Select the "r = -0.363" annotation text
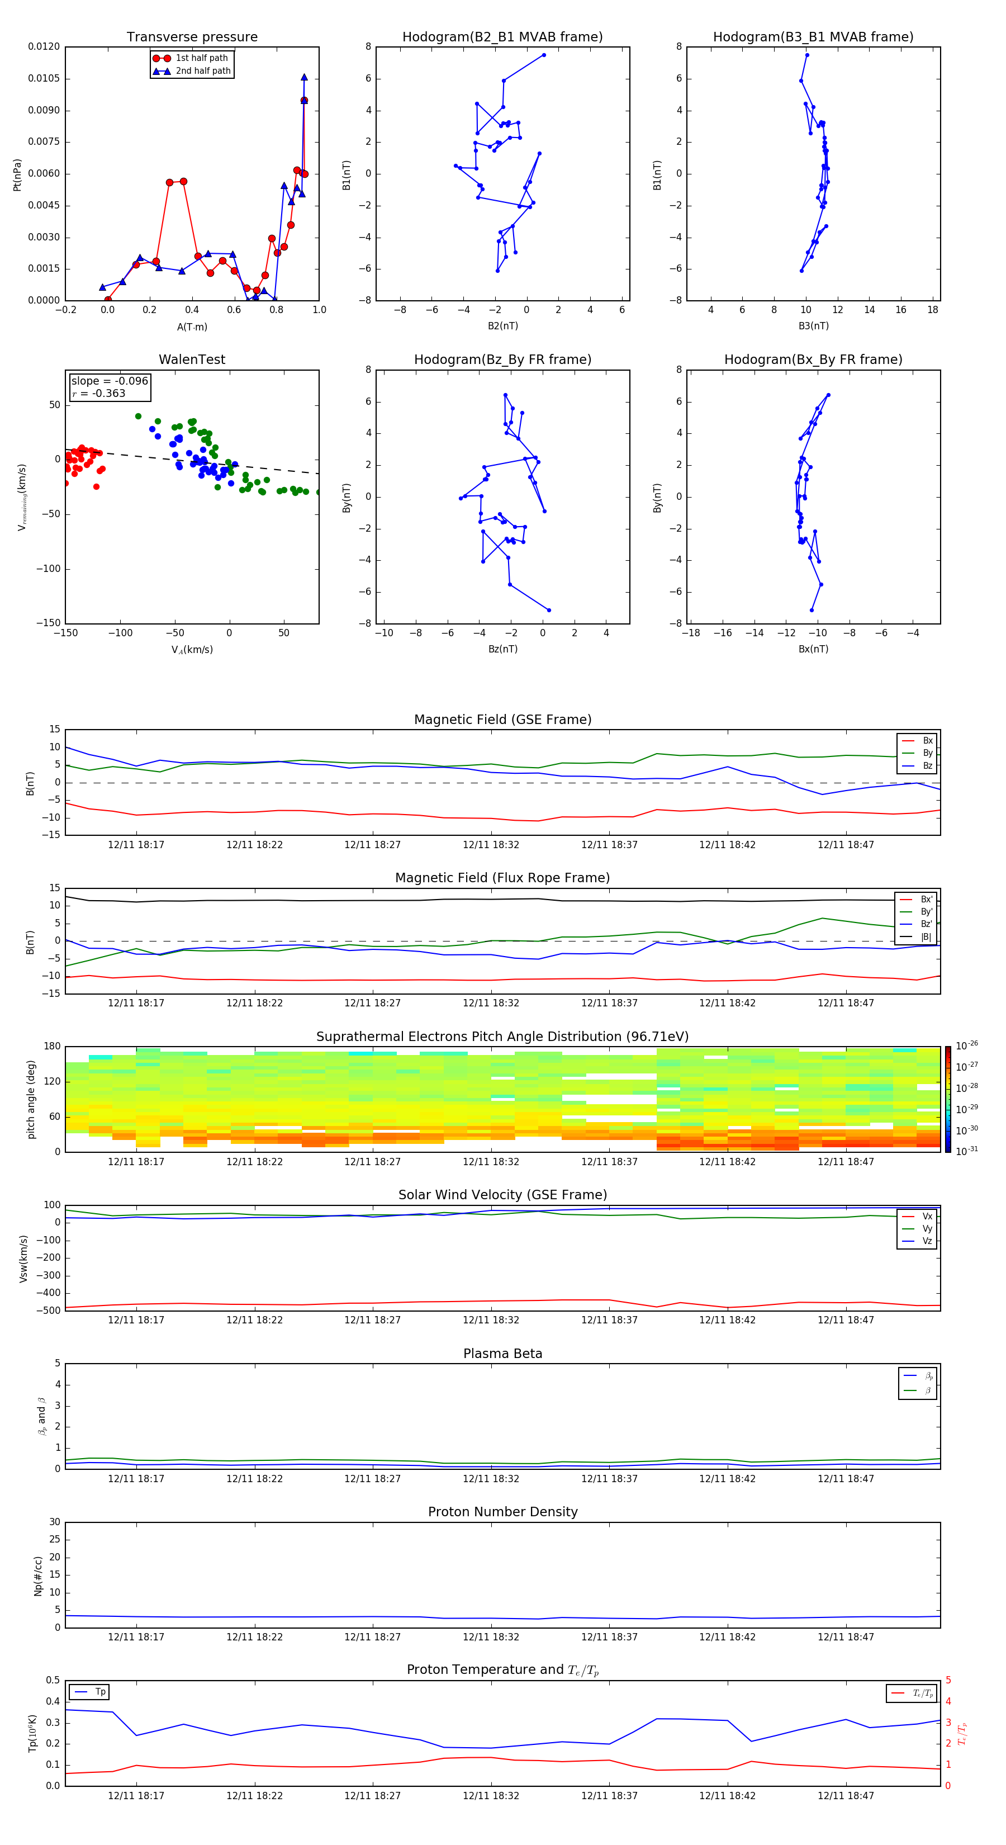 tap(99, 393)
